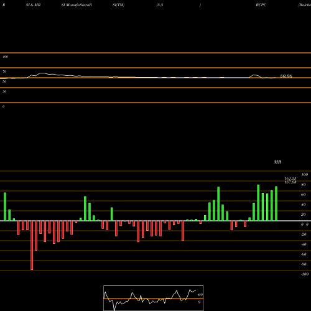The image size is (311, 311).
Task: Click the "SI & MR" header text
Action: (33, 5)
